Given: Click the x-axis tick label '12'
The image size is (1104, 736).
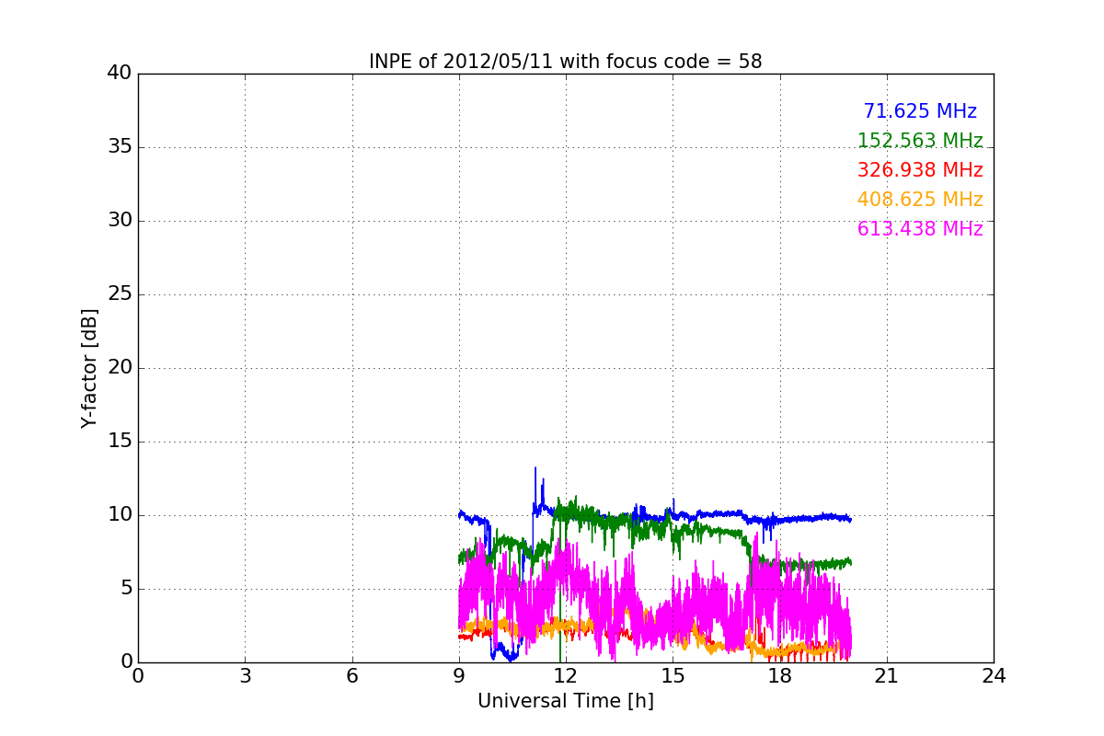Looking at the screenshot, I should click(565, 676).
